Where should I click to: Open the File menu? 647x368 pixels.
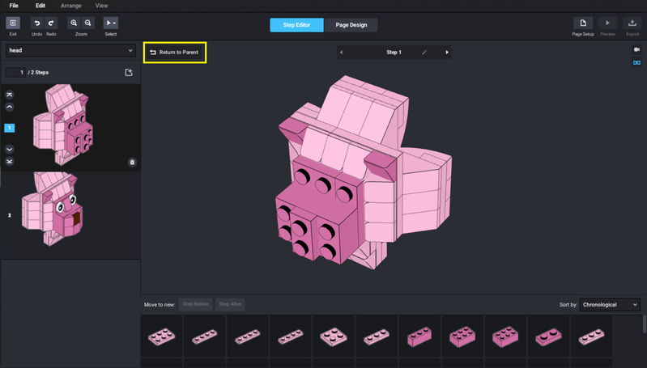[x=14, y=6]
